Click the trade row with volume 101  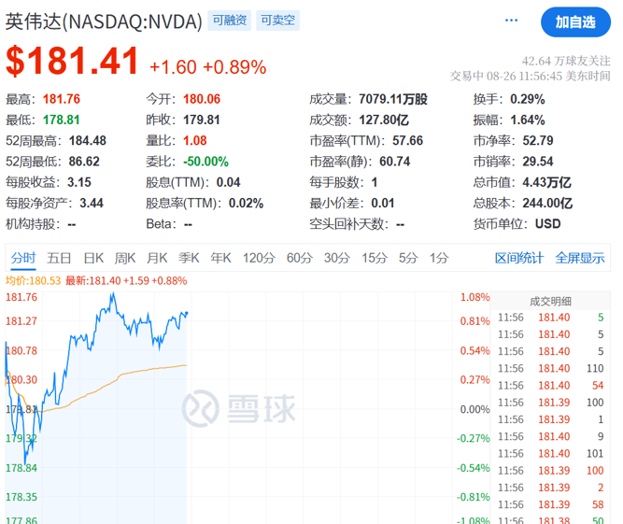coord(551,453)
